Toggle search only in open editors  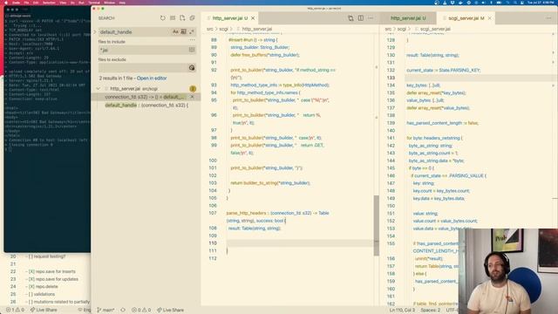click(x=192, y=50)
